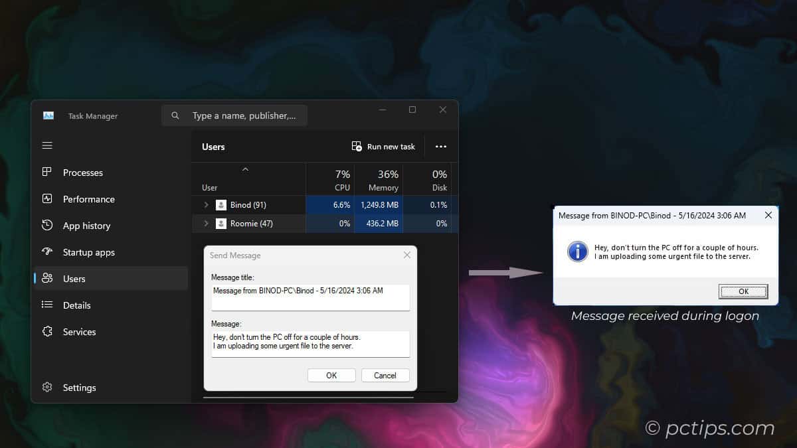This screenshot has height=448, width=797.
Task: View App history
Action: [x=85, y=226]
